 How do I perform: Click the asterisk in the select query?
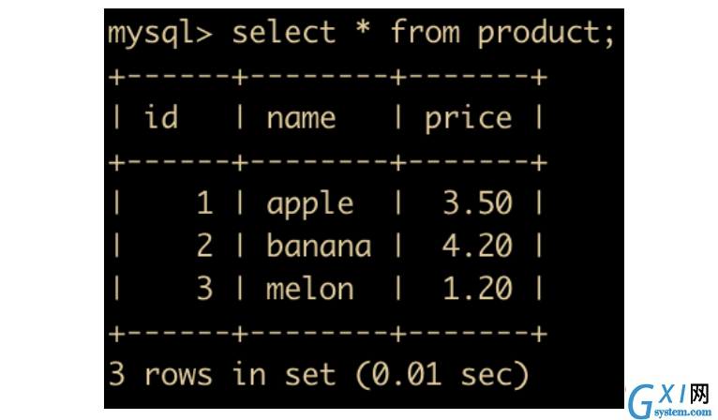click(363, 28)
